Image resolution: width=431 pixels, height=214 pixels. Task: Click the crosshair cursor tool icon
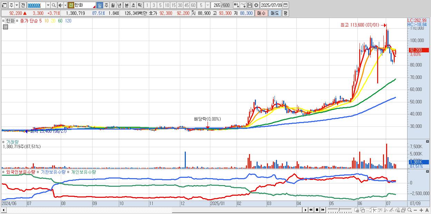click(x=375, y=210)
